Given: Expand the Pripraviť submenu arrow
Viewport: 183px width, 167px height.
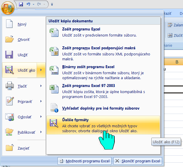Looking at the screenshot, I should [41, 101].
